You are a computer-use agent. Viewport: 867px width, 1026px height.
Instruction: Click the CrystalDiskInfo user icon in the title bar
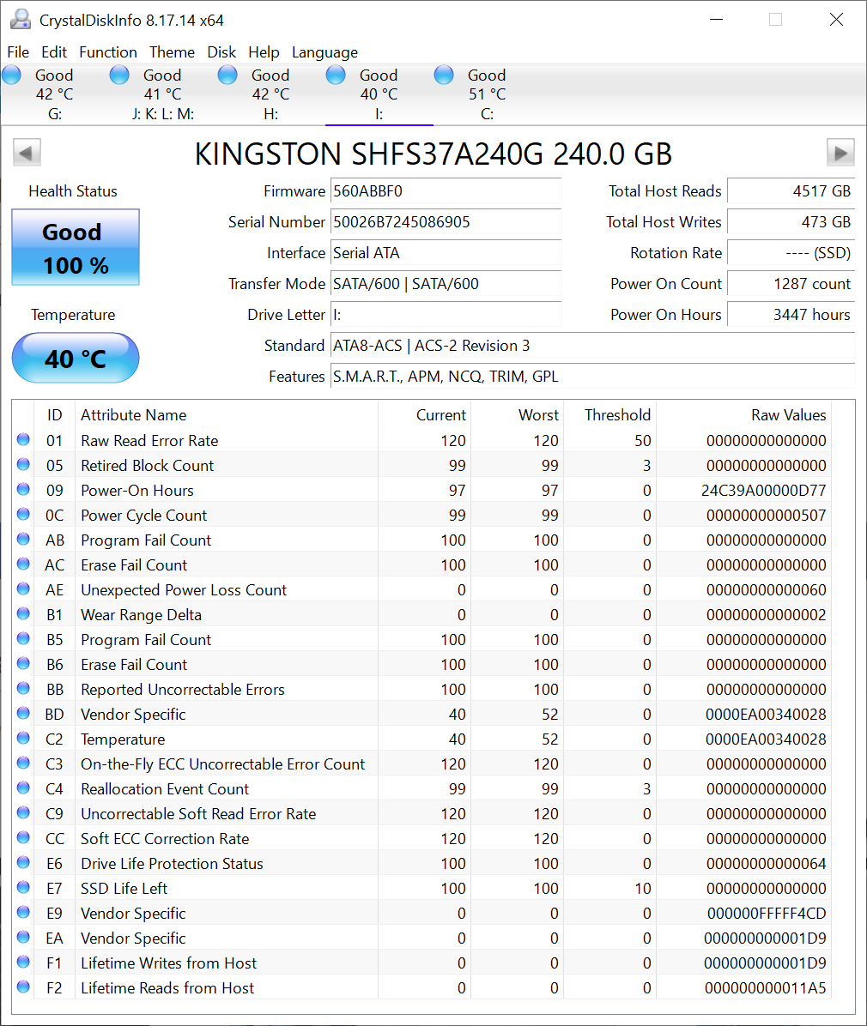click(19, 19)
